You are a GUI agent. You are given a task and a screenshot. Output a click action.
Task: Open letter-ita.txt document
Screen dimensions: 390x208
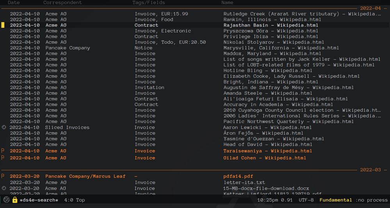pyautogui.click(x=244, y=182)
